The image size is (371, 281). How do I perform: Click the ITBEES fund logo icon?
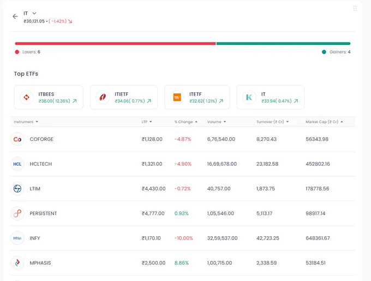27,97
